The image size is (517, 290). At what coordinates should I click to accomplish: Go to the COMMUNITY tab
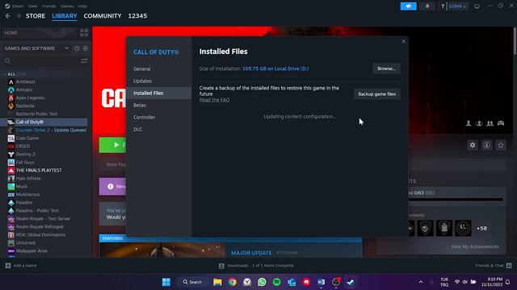pyautogui.click(x=103, y=16)
